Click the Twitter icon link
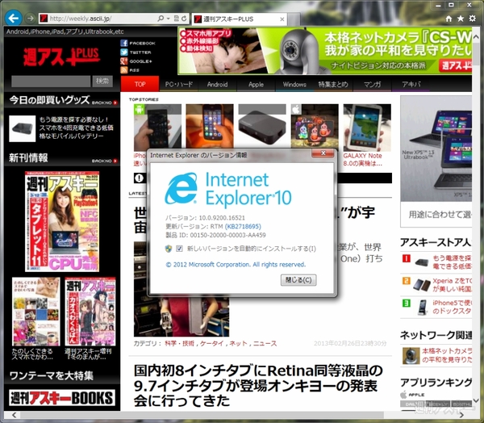 [124, 52]
